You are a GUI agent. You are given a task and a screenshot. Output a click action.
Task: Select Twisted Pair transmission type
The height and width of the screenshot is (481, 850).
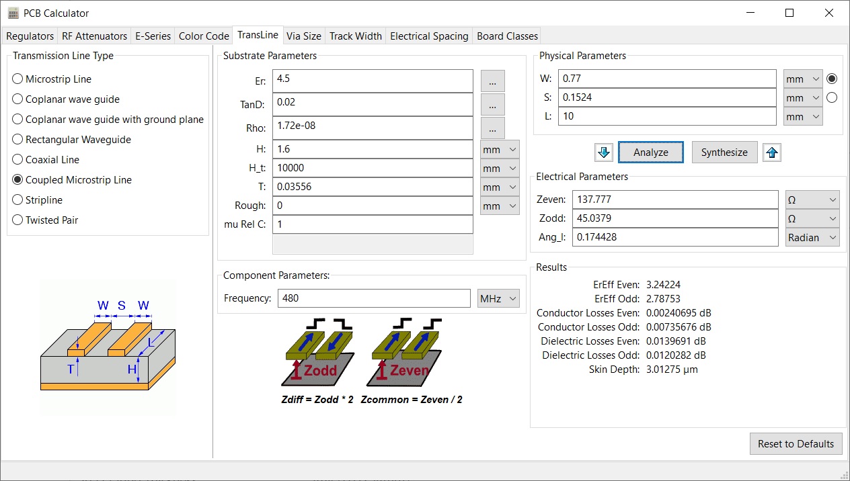17,220
